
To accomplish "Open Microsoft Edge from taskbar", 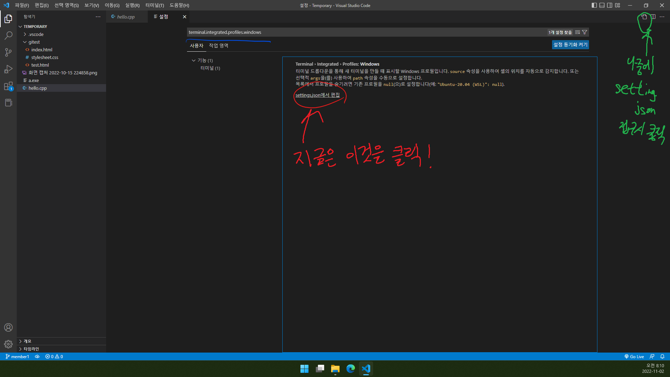I will [x=351, y=369].
